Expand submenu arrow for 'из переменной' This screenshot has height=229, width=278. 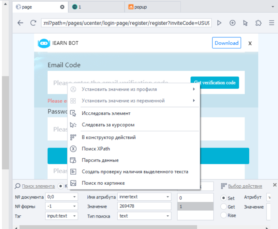(194, 101)
